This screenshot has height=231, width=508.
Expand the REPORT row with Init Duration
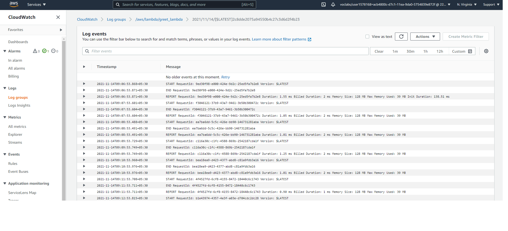[x=84, y=96]
